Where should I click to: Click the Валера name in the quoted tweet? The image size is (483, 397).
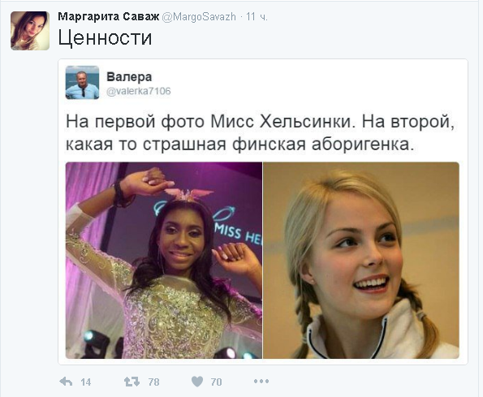(129, 76)
